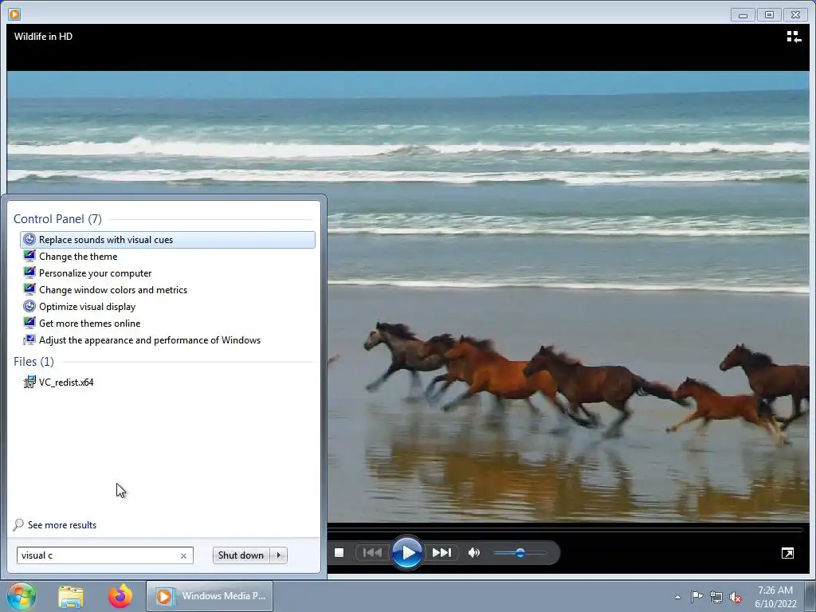The height and width of the screenshot is (612, 816).
Task: Click personalization icon beside Change the theme
Action: [x=29, y=256]
